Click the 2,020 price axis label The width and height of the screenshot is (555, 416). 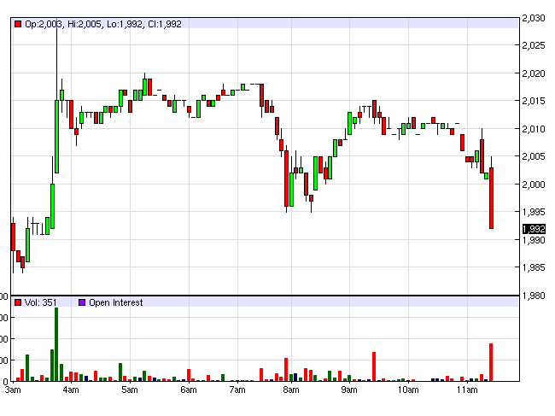coord(534,73)
